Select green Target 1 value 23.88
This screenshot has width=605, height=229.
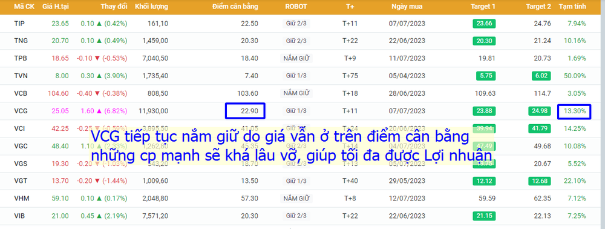tap(484, 111)
